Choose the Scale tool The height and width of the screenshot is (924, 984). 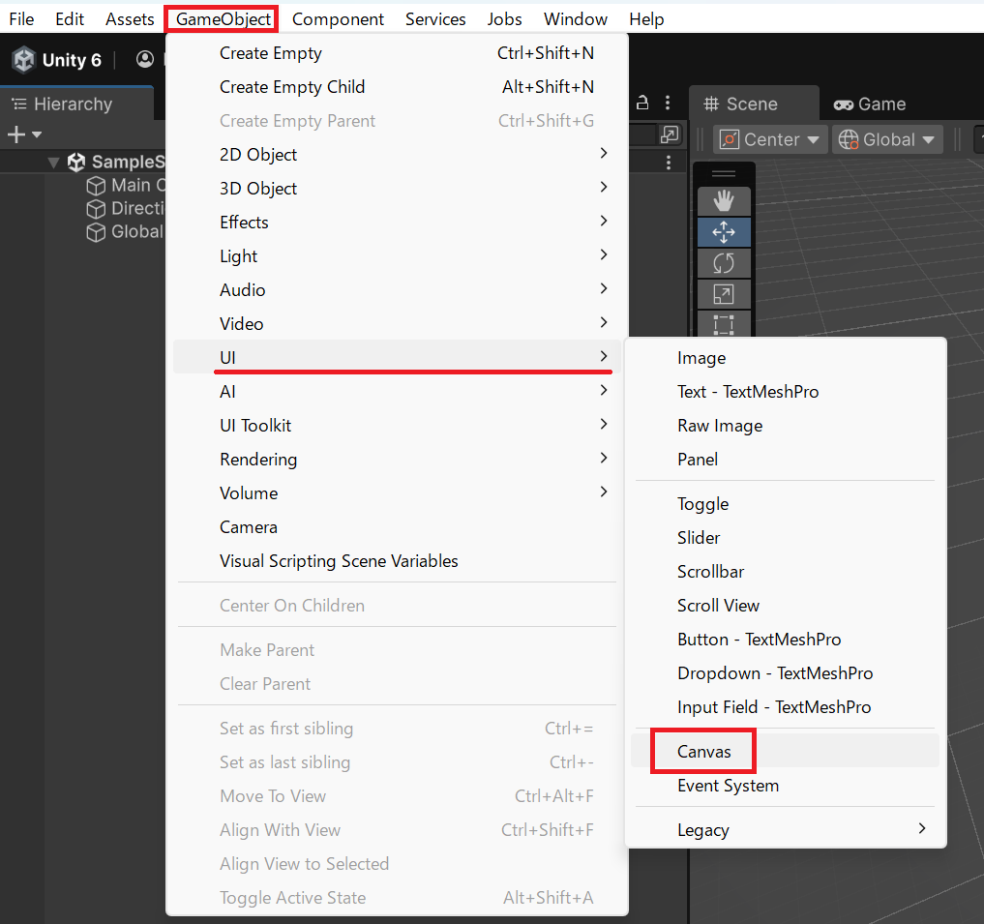(724, 294)
